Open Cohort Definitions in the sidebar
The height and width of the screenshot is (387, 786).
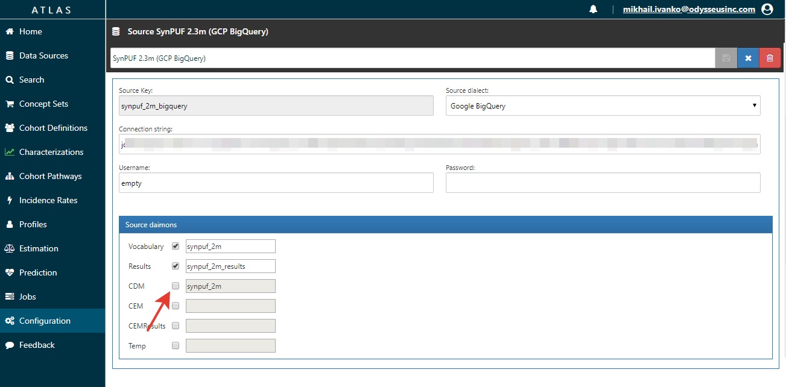[x=52, y=128]
